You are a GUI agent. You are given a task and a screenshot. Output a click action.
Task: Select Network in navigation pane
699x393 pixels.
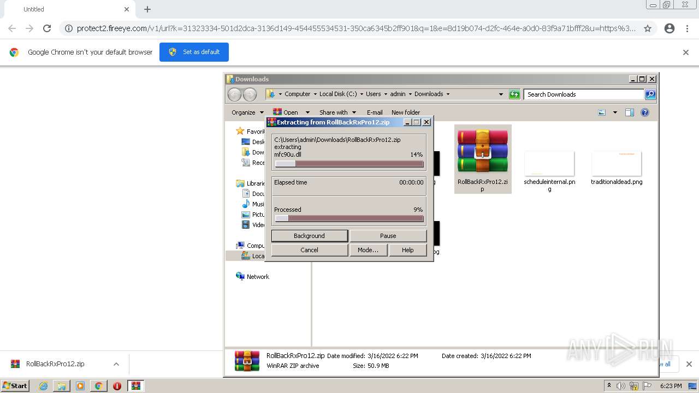point(258,277)
